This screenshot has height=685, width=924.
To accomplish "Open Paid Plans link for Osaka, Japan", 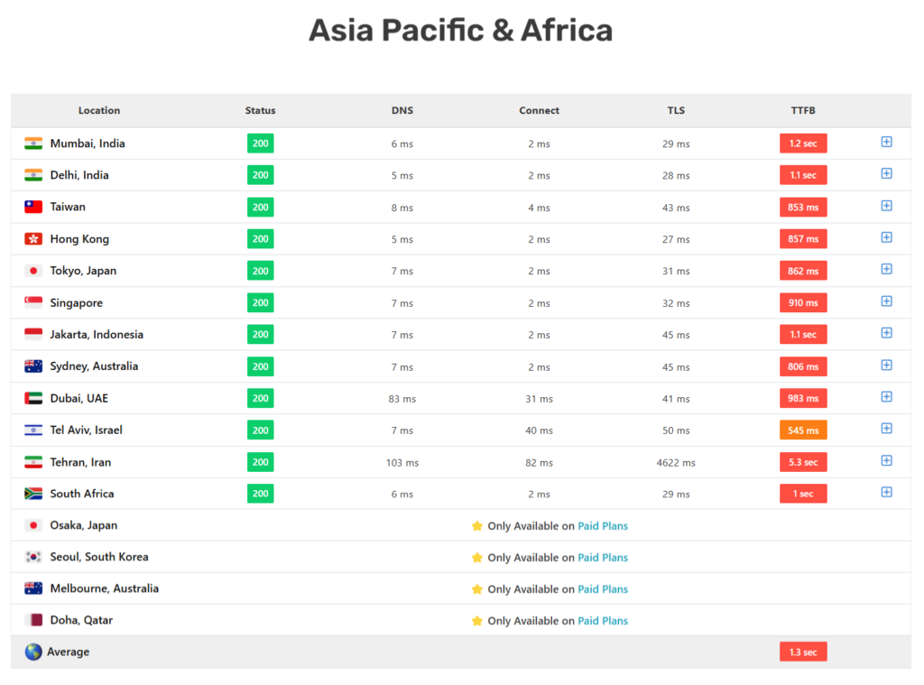I will 603,525.
